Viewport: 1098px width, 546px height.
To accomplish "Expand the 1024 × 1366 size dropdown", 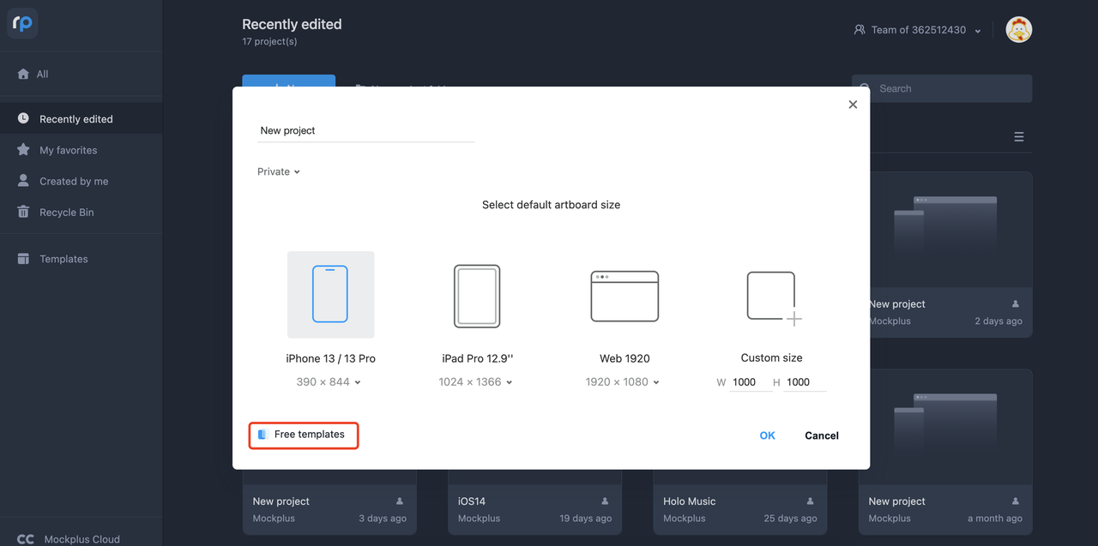I will click(475, 382).
